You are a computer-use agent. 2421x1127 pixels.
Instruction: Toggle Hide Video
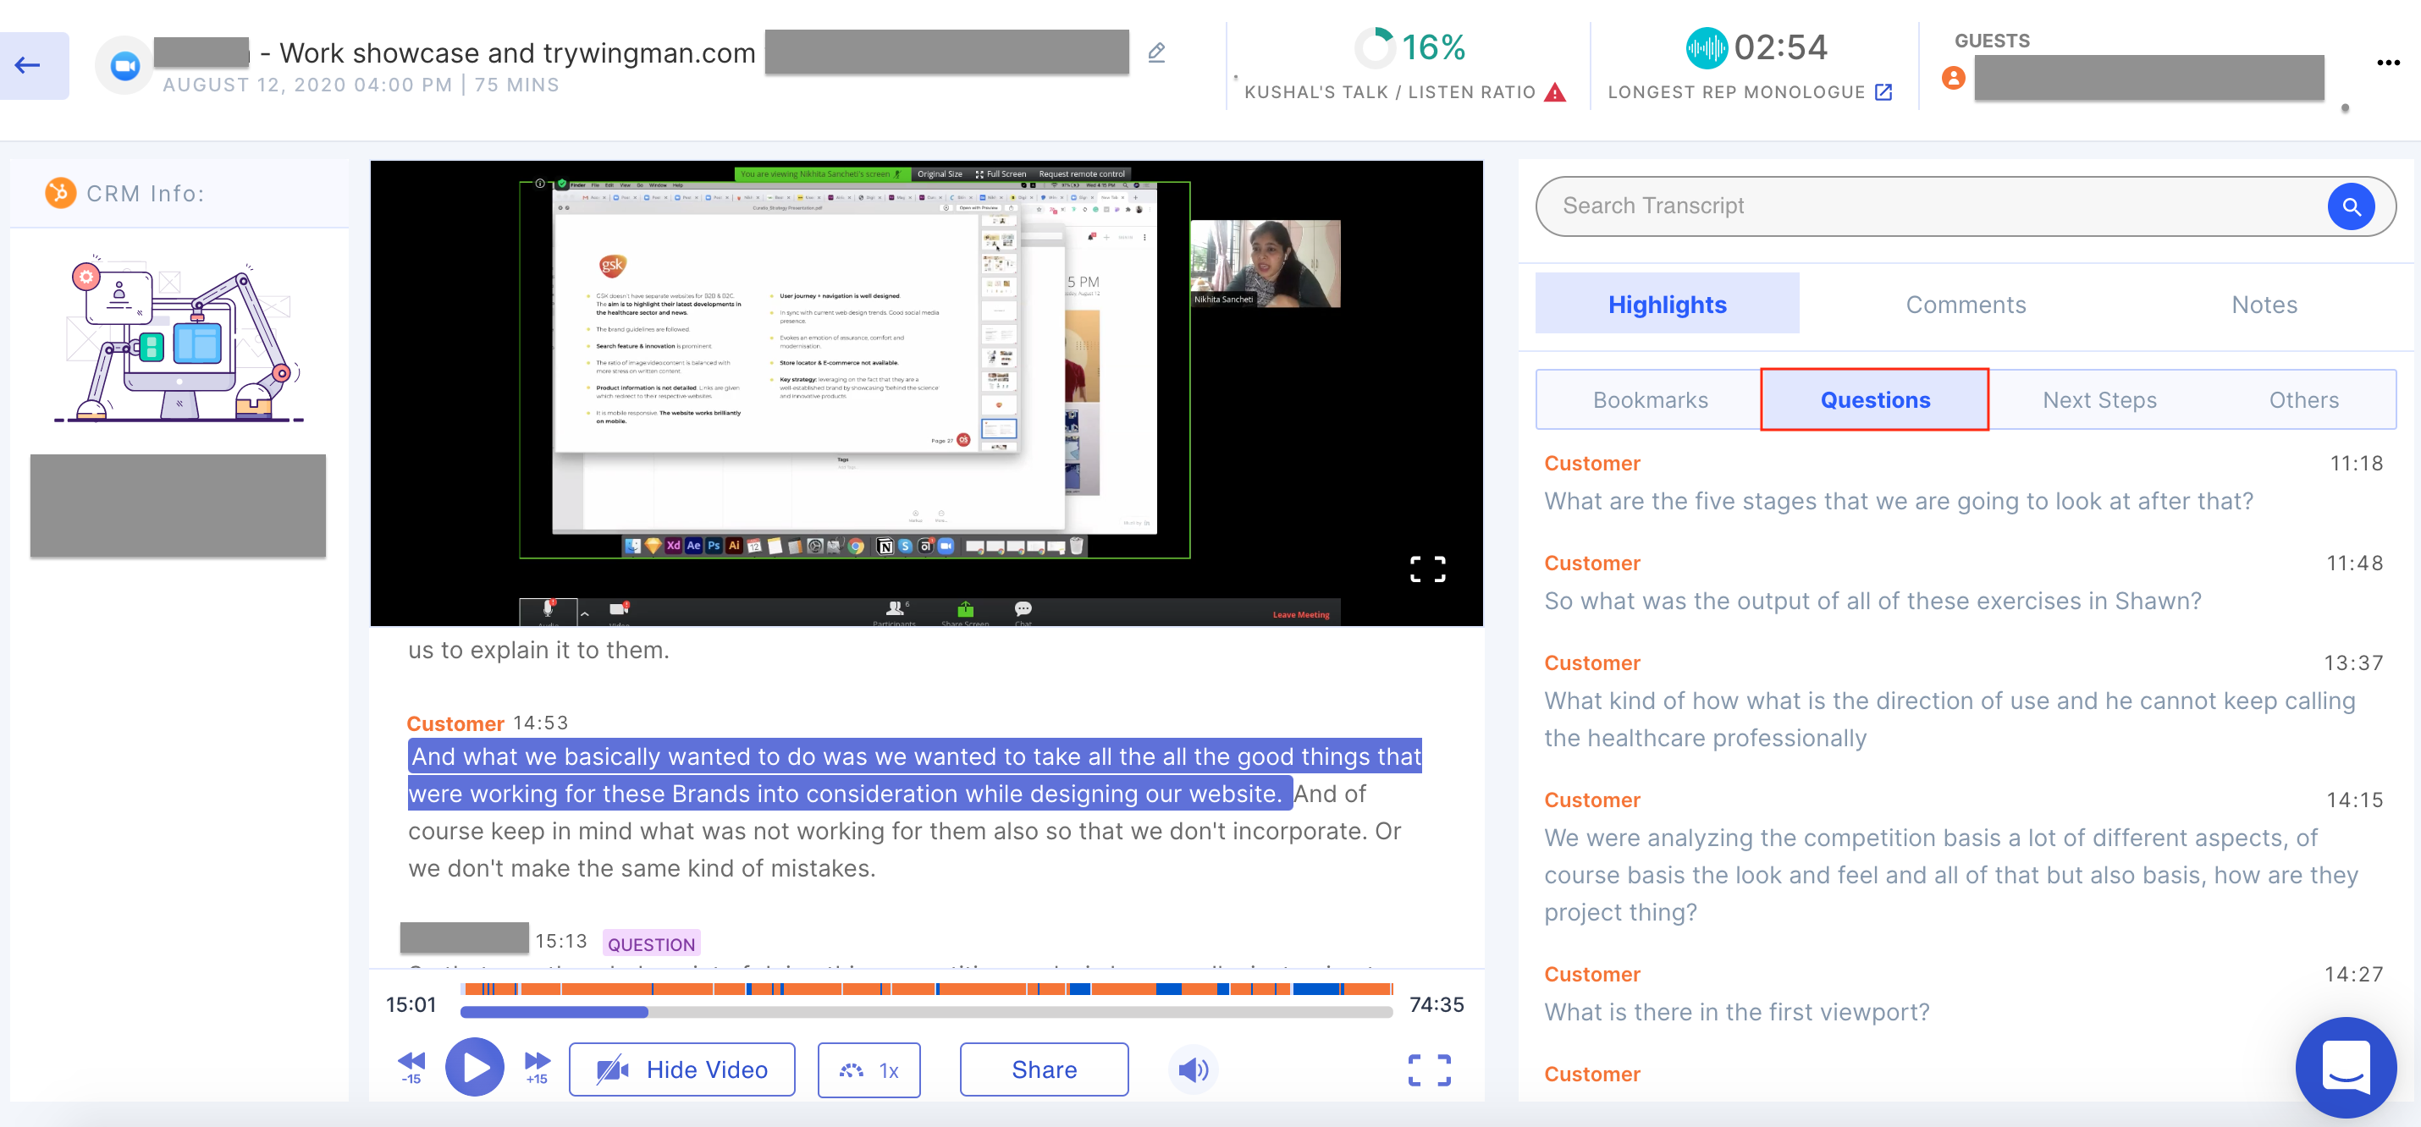(681, 1069)
